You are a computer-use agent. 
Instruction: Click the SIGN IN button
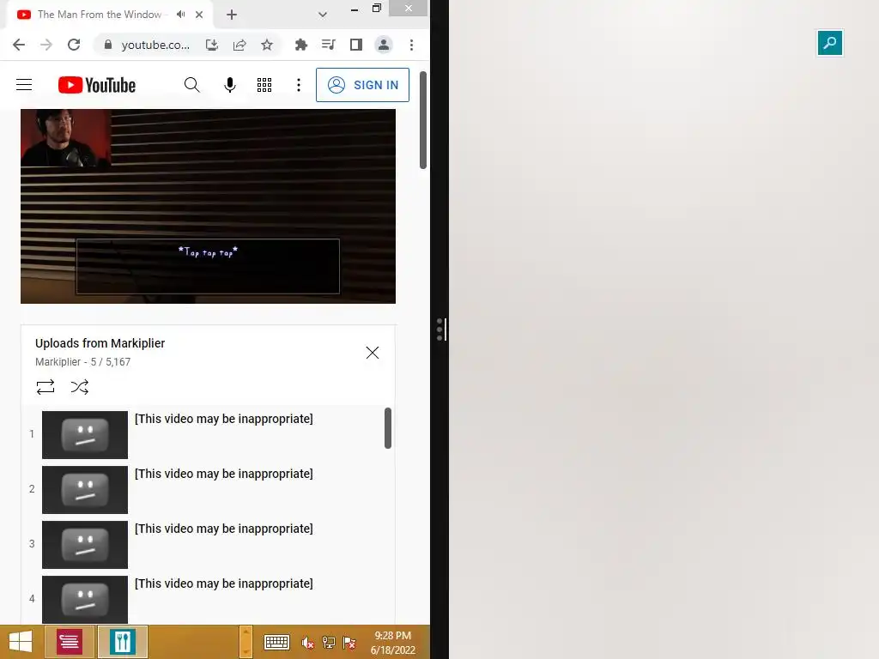pos(363,85)
